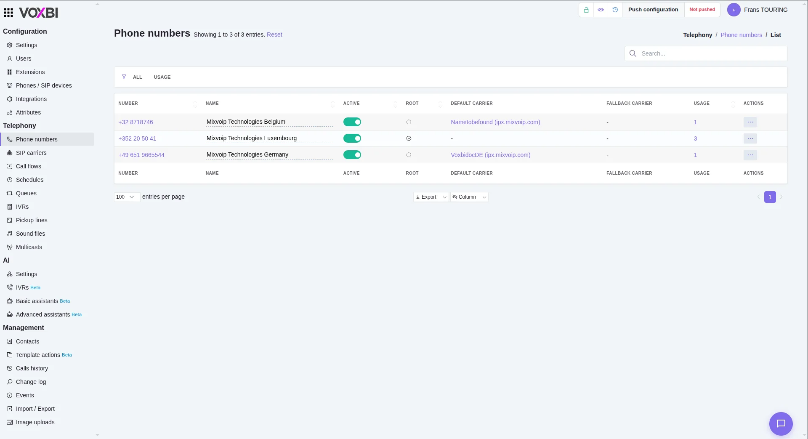Viewport: 808px width, 439px height.
Task: Click the filter funnel icon
Action: (x=124, y=77)
